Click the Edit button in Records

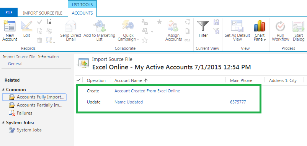tap(27, 29)
